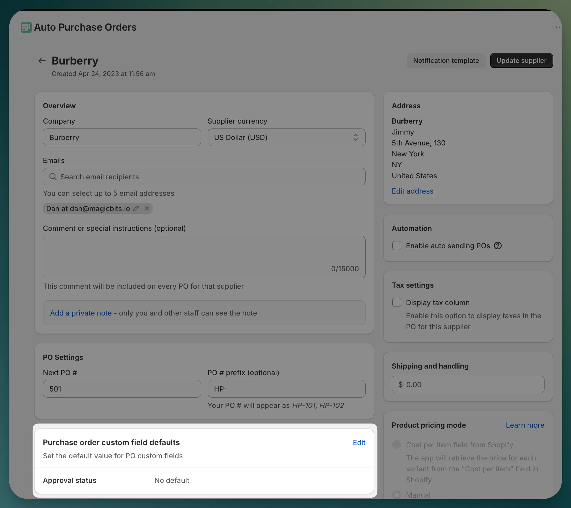The width and height of the screenshot is (571, 508).
Task: Click the Shipping and handling amount field
Action: pos(468,385)
